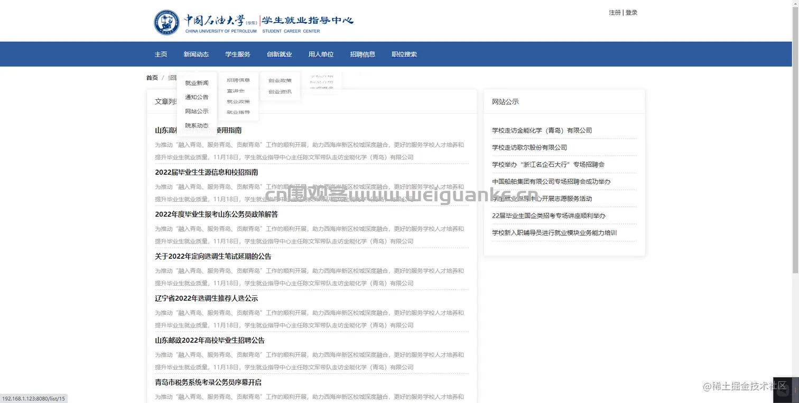The width and height of the screenshot is (799, 403).
Task: Click the 注册 link at top right
Action: (x=615, y=13)
